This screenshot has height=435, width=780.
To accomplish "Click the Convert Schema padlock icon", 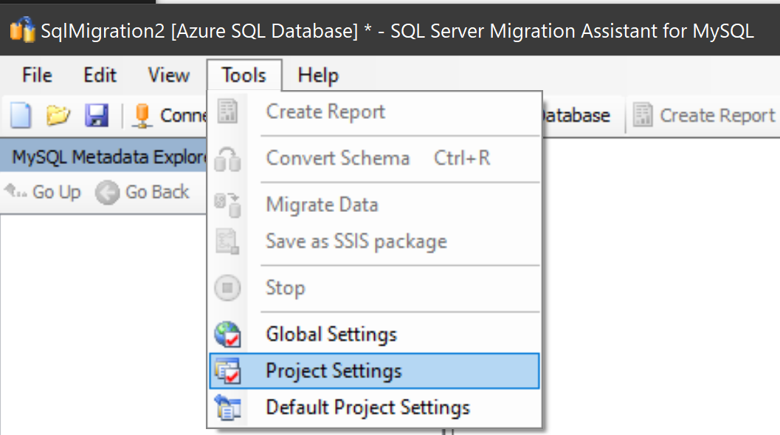I will click(229, 157).
